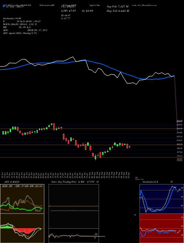Open the MACD histogram chart thumbnail
Viewport: 184px width, 243px height.
point(22,228)
